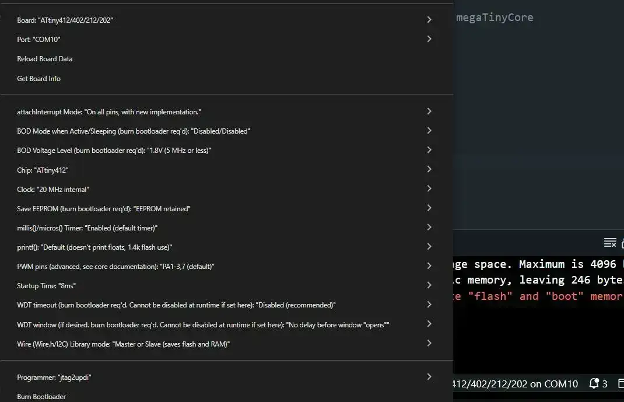The image size is (624, 402).
Task: Select the BOD Voltage Level entry
Action: point(114,151)
